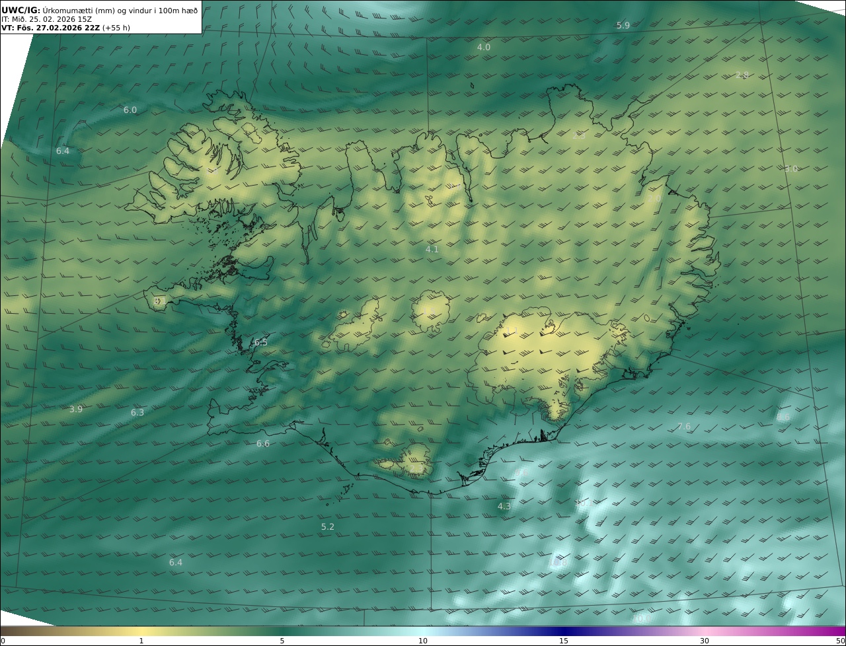Select the 3.9 value label
The image size is (846, 646).
click(76, 410)
